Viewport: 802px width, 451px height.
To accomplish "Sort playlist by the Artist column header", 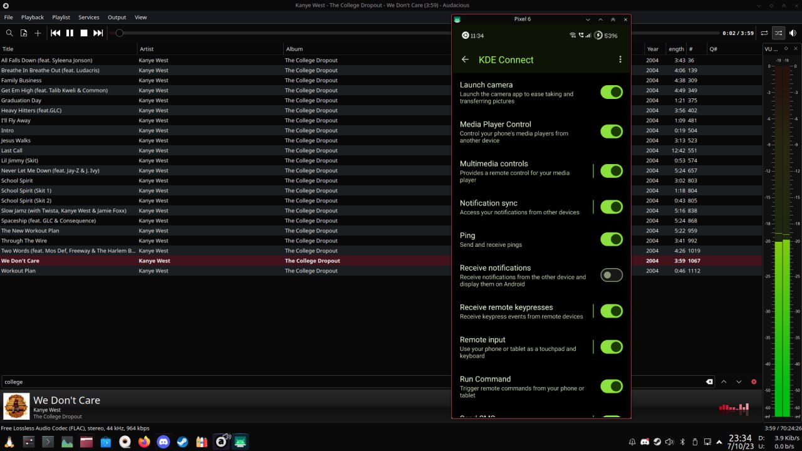I will click(x=211, y=49).
